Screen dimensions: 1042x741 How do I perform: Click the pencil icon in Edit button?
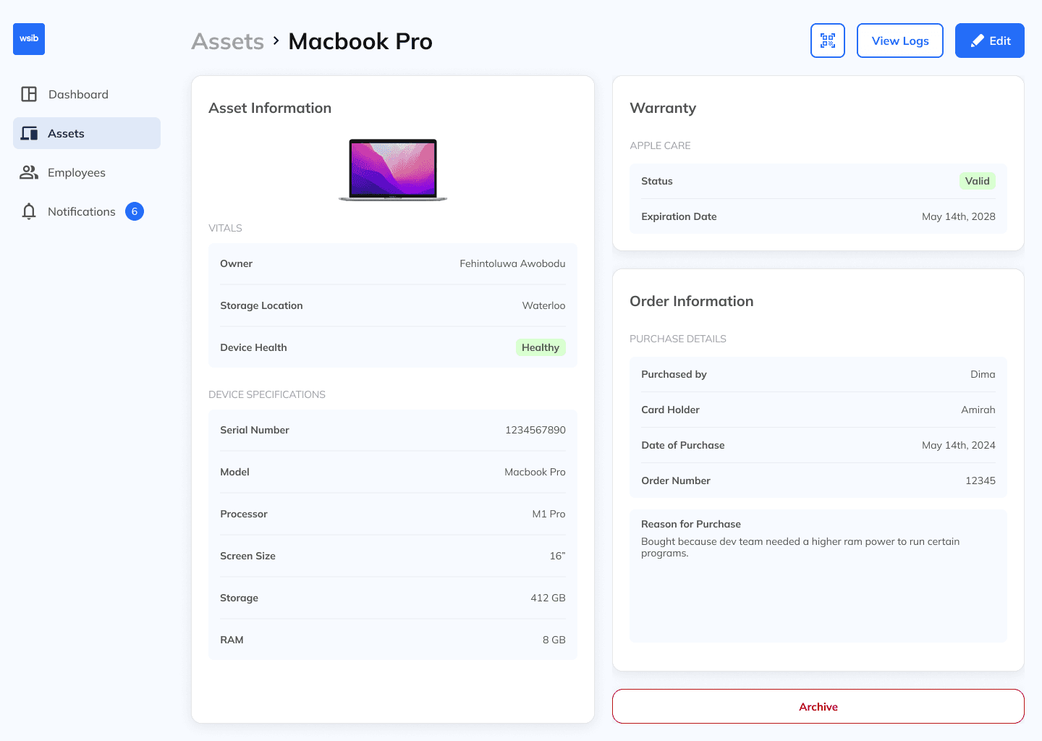978,41
